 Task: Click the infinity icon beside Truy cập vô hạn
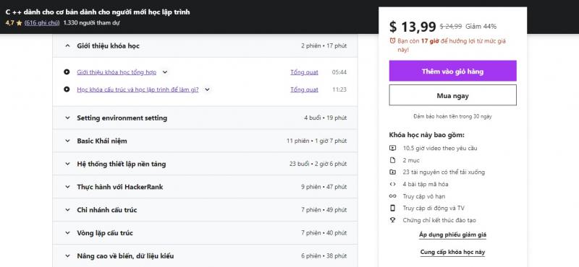click(x=392, y=196)
